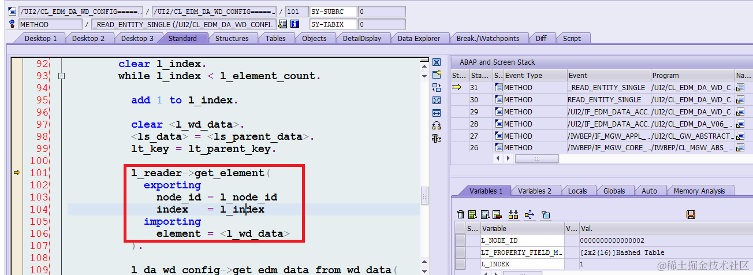Click the Program column header in stack
This screenshot has height=275, width=753.
692,75
